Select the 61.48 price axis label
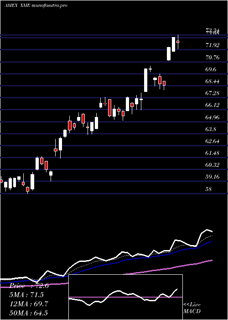This screenshot has width=228, height=320. pyautogui.click(x=212, y=153)
